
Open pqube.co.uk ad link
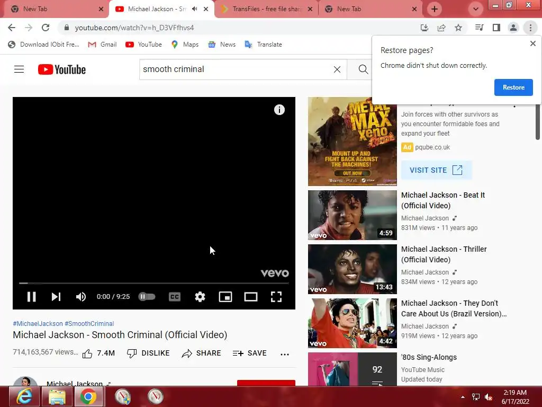click(x=432, y=147)
